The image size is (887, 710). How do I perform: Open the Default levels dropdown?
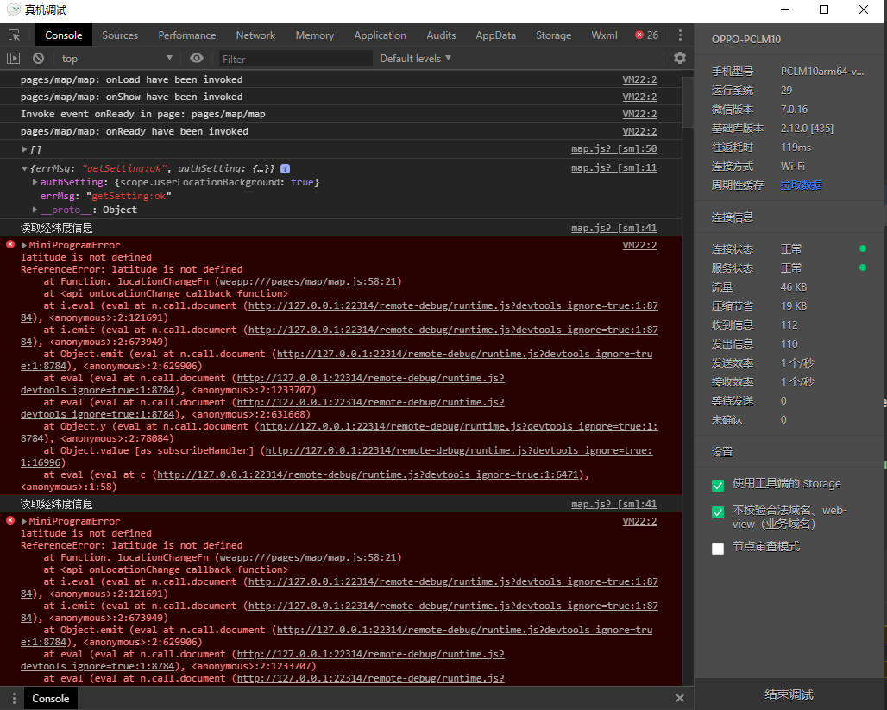(x=415, y=59)
